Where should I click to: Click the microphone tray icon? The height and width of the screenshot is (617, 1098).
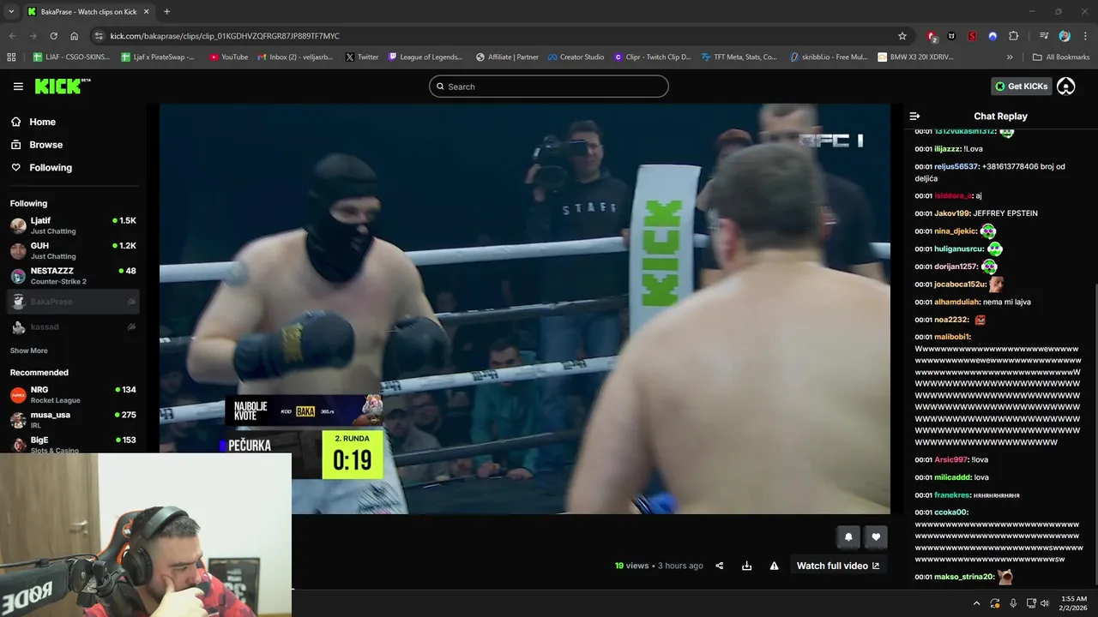point(1013,603)
